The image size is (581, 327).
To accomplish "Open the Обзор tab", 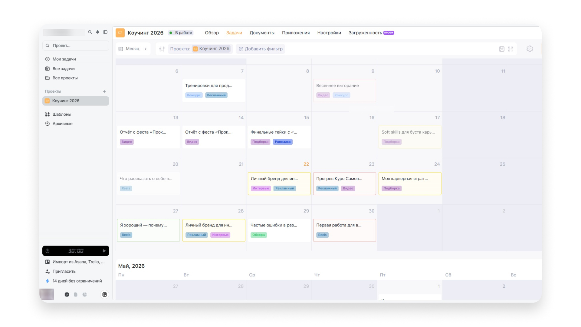I will [x=212, y=33].
